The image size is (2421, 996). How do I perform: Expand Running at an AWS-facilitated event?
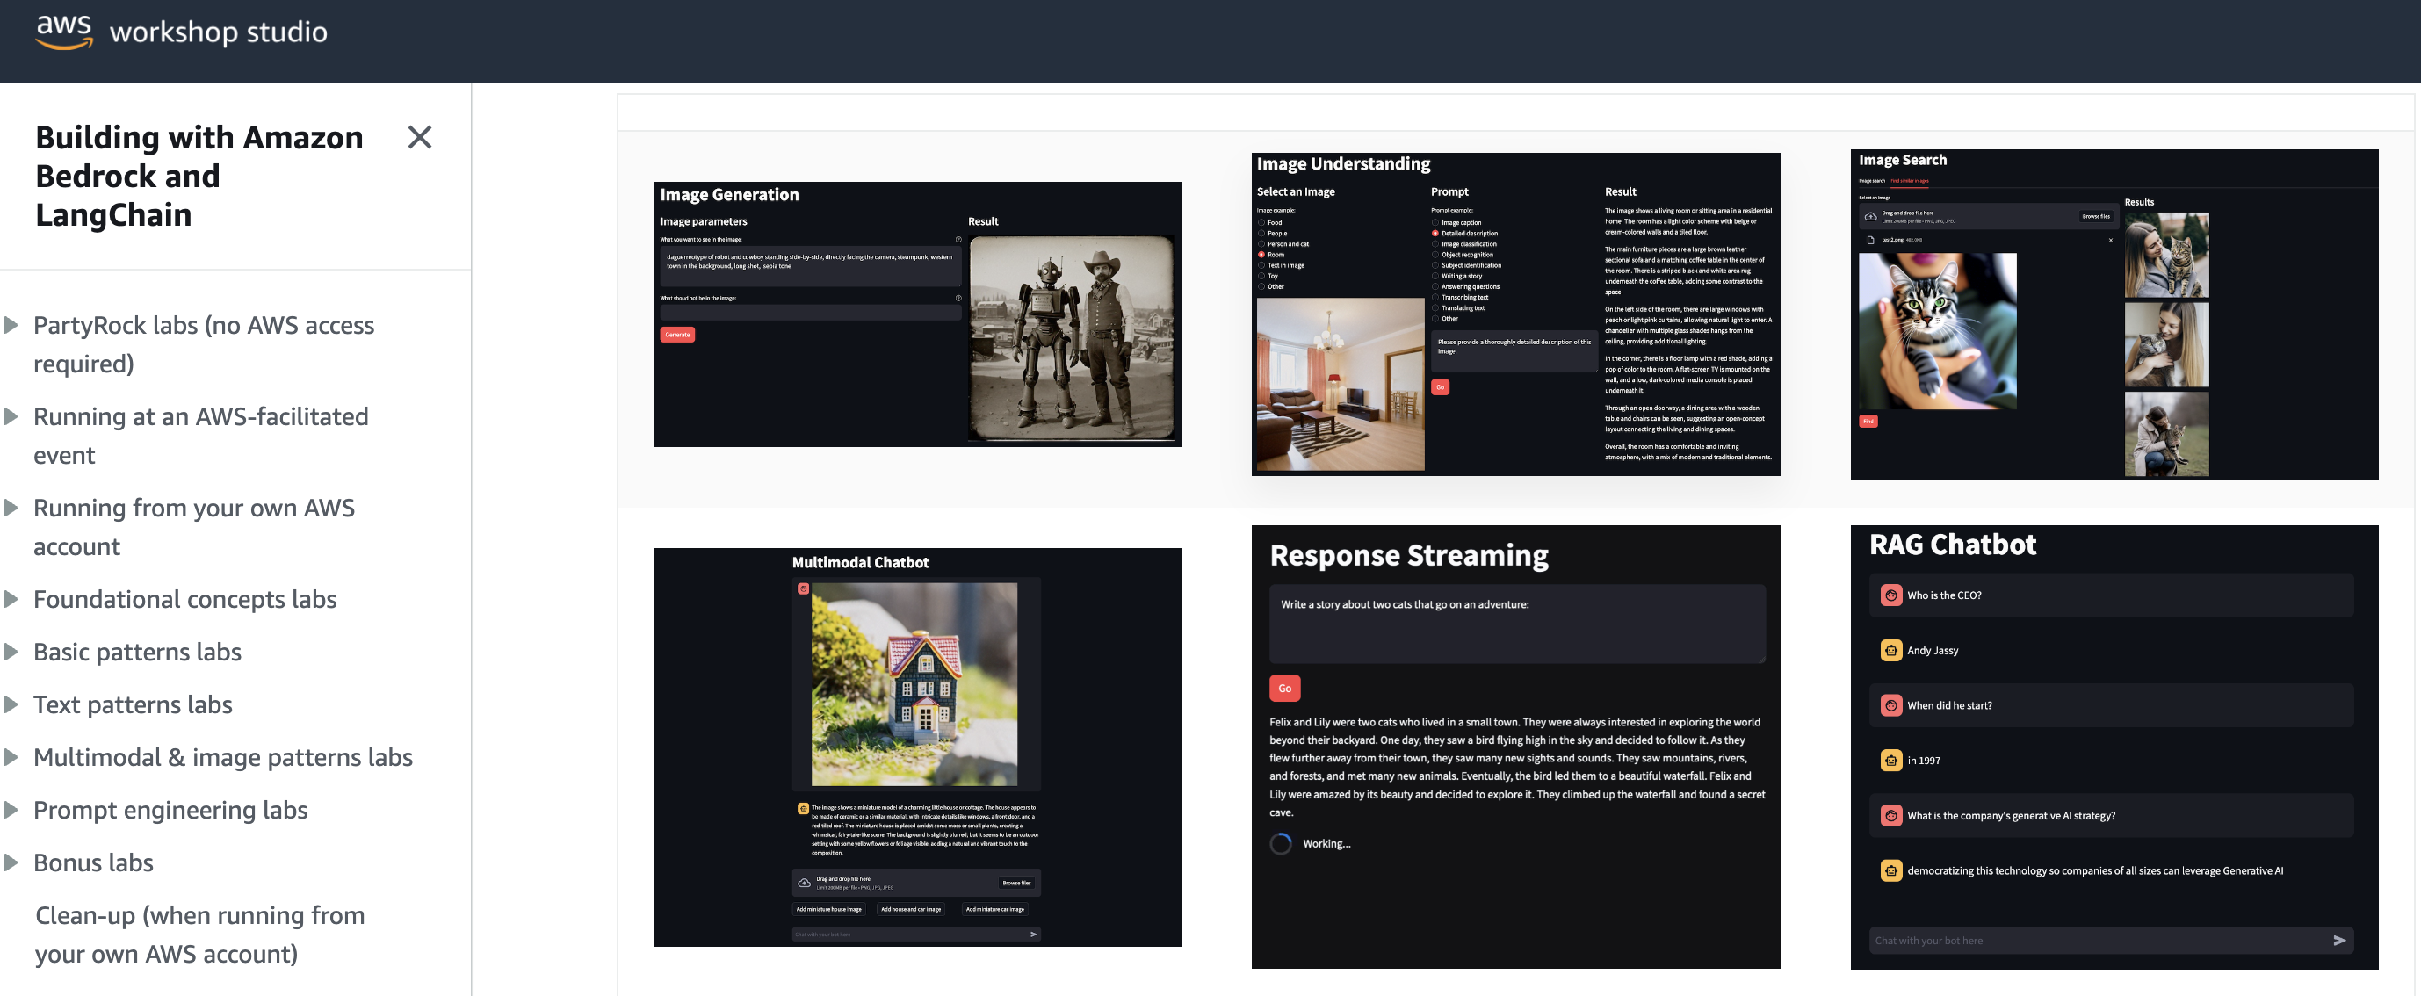click(x=12, y=416)
